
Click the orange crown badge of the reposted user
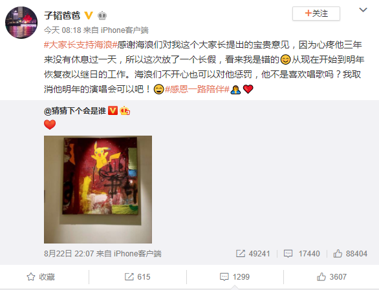tap(125, 110)
